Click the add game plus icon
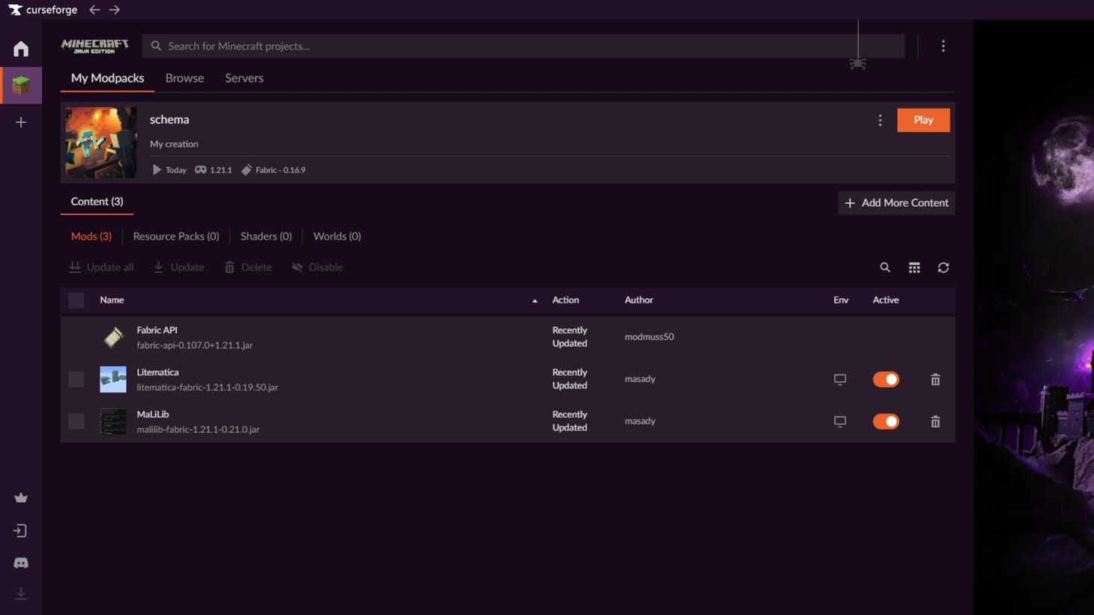 click(21, 122)
